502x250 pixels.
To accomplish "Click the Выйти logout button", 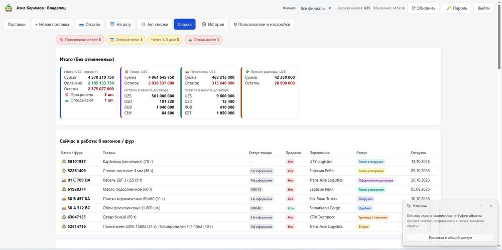I will click(483, 8).
